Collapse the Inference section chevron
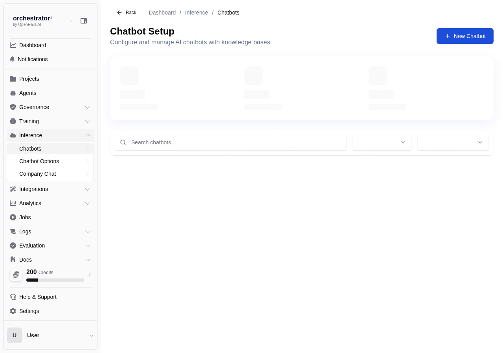The width and height of the screenshot is (503, 353). click(87, 135)
